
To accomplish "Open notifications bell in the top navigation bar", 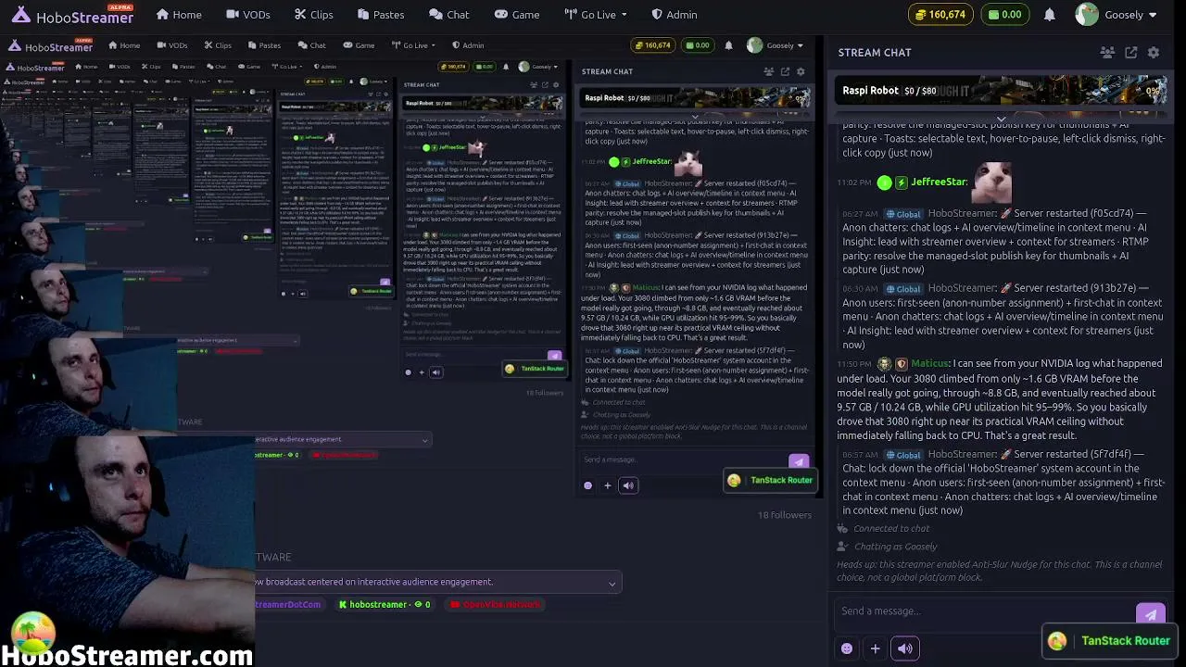I will pyautogui.click(x=1049, y=15).
